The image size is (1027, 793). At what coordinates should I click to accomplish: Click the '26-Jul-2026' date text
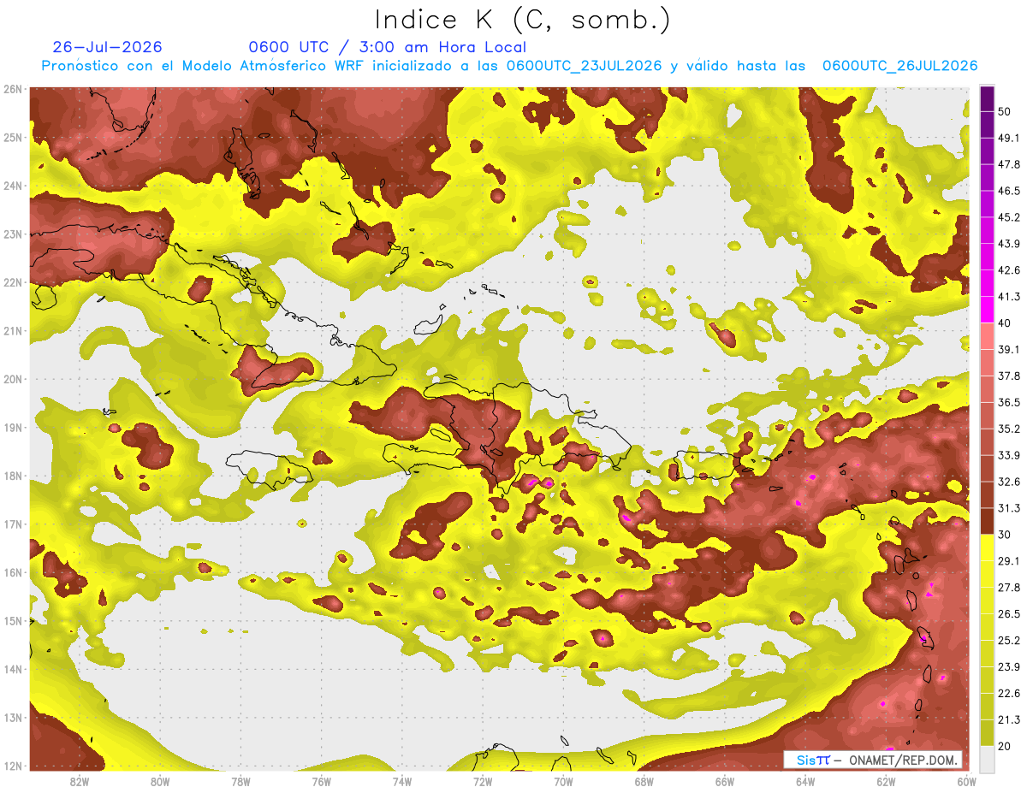[x=107, y=47]
